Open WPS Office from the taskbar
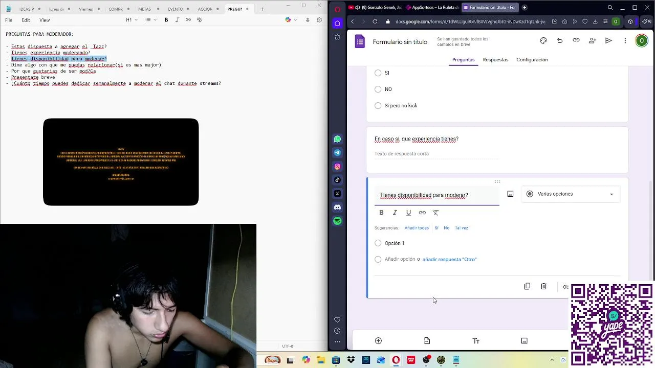 [411, 360]
